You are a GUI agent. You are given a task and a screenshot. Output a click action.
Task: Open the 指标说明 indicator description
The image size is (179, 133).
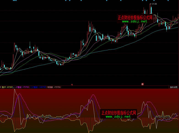tap(173, 87)
